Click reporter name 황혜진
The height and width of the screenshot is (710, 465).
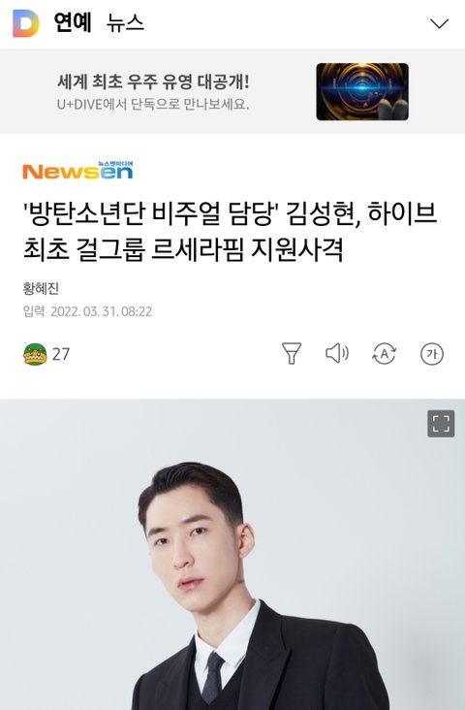pyautogui.click(x=41, y=288)
